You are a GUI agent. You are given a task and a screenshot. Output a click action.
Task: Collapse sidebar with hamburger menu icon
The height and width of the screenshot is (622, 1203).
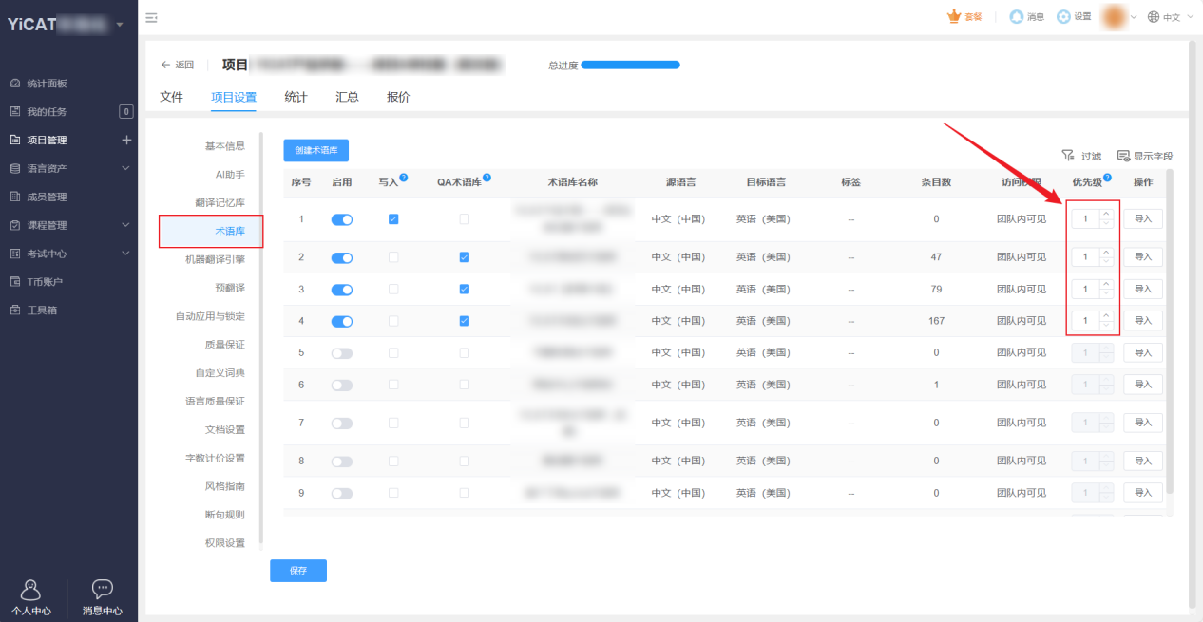coord(151,17)
